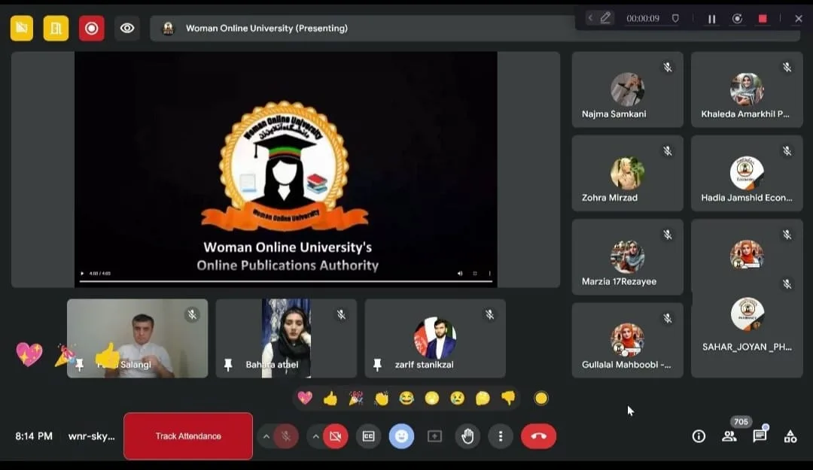
Task: Open the activities shapes icon
Action: [790, 436]
